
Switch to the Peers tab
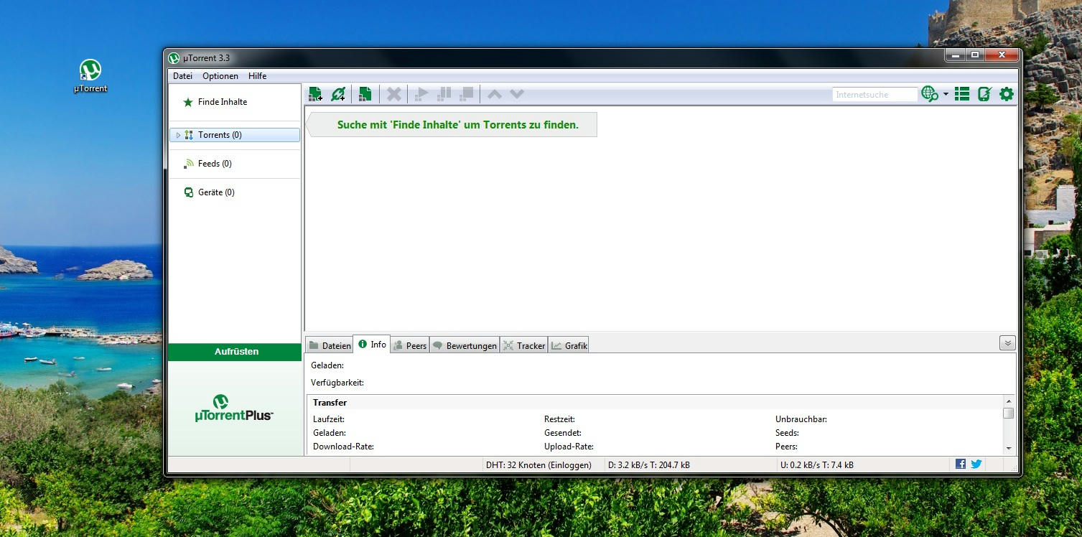pyautogui.click(x=410, y=345)
